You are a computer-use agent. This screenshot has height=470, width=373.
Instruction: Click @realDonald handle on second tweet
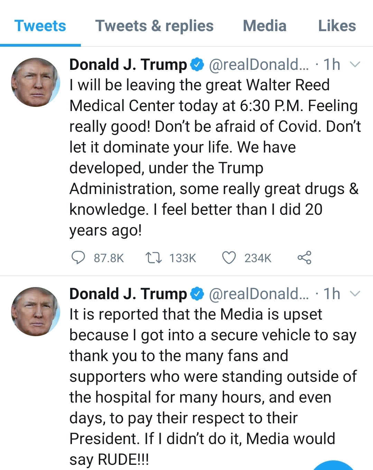pos(259,294)
